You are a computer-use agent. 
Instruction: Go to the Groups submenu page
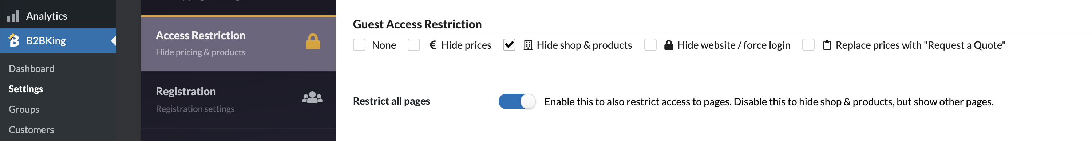(24, 109)
